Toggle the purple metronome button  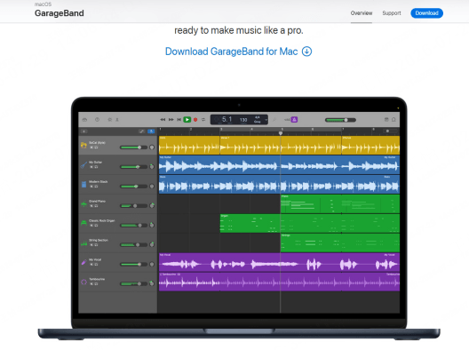(294, 120)
